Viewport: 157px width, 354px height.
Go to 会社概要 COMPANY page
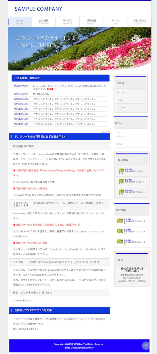(44, 22)
